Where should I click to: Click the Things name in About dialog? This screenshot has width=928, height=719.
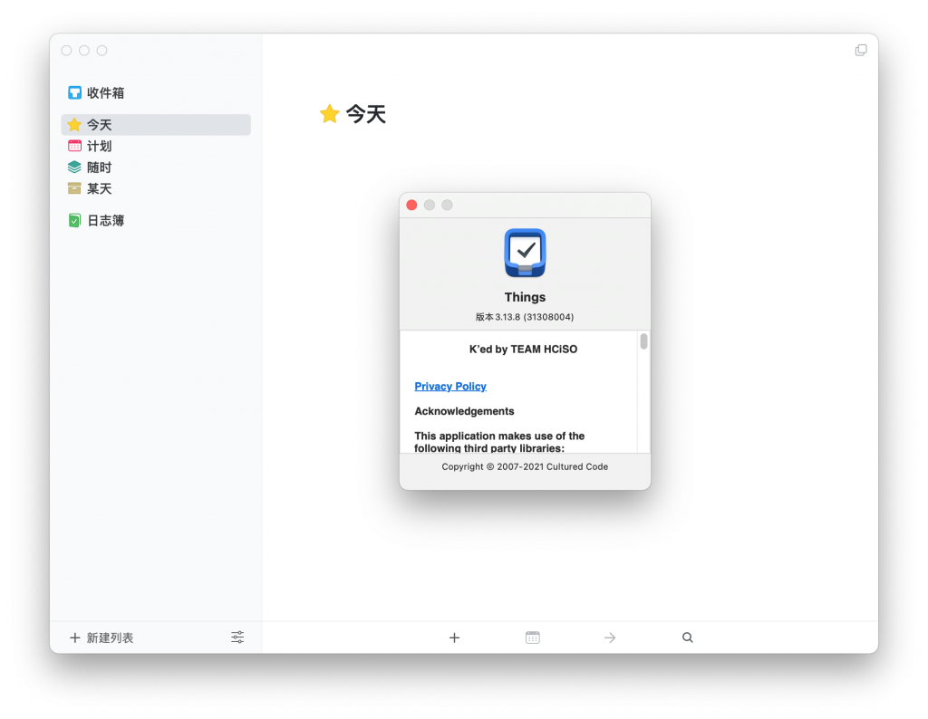(x=525, y=297)
